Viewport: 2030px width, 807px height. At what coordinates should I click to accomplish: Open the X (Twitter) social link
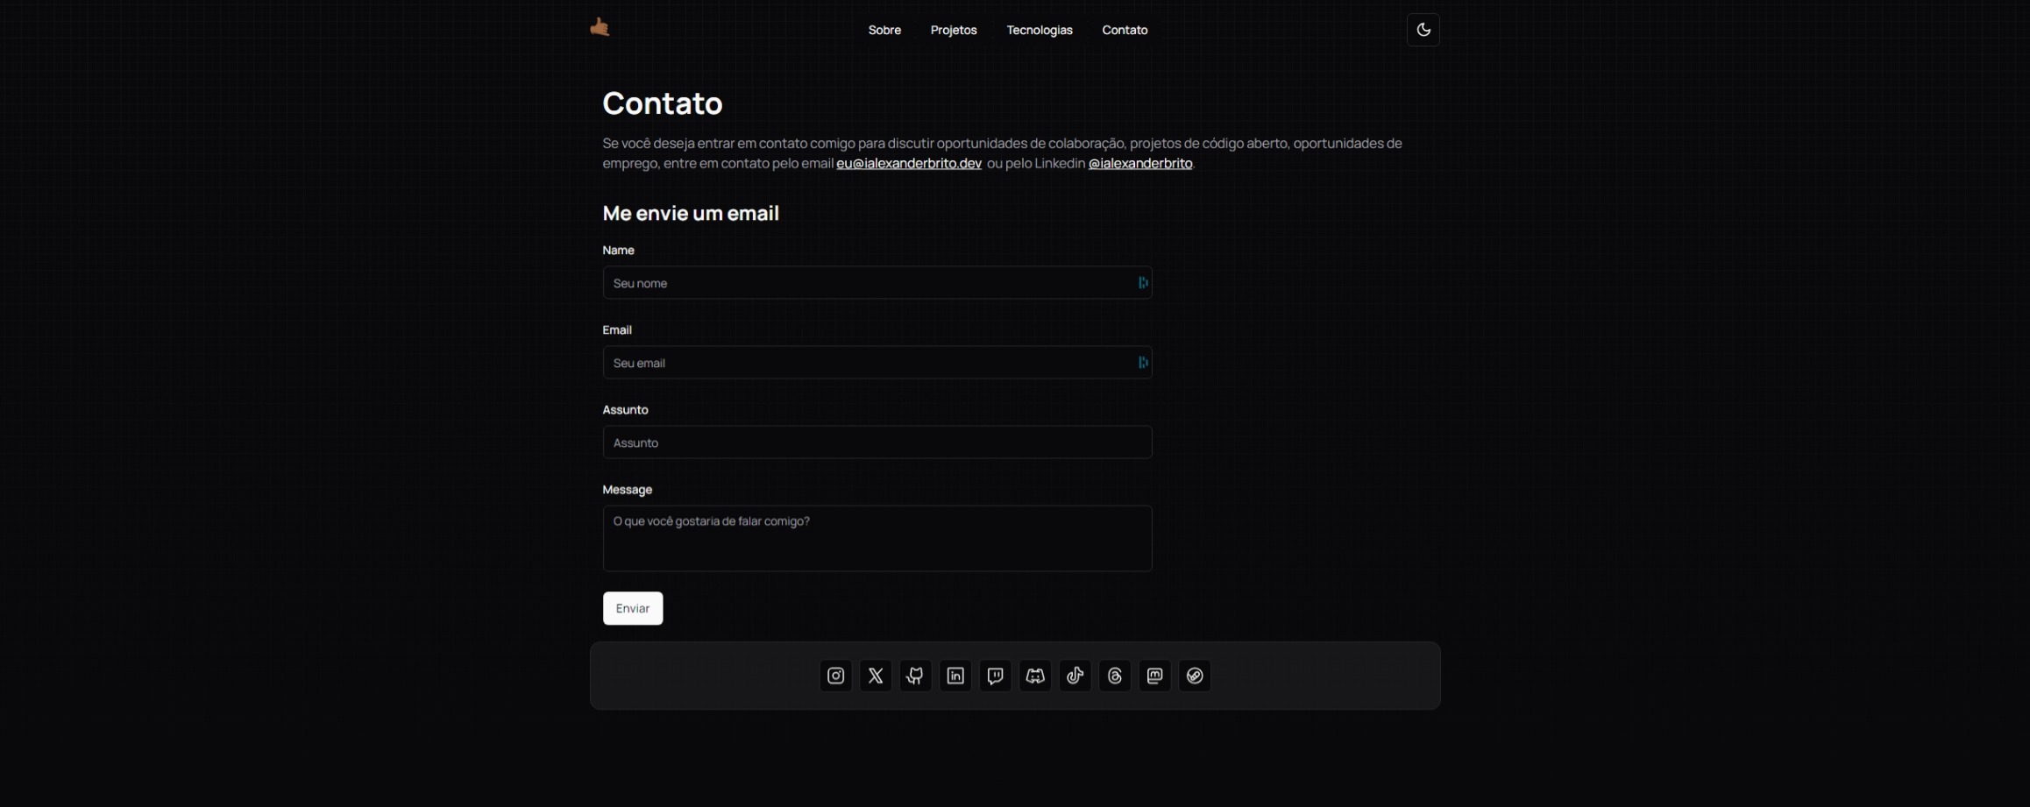876,676
